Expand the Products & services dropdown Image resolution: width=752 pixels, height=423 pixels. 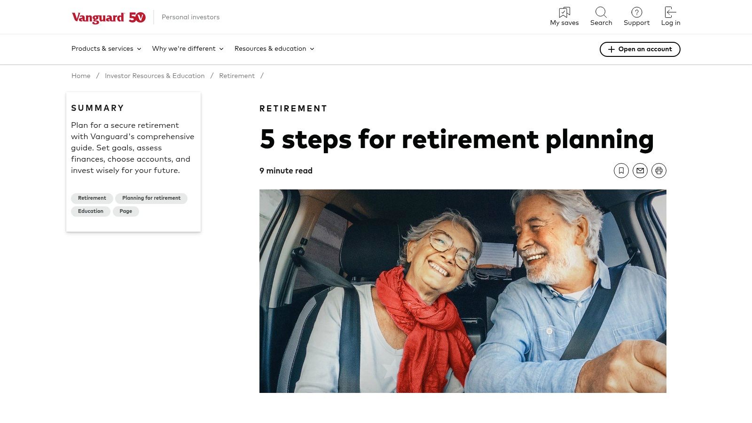pos(106,49)
